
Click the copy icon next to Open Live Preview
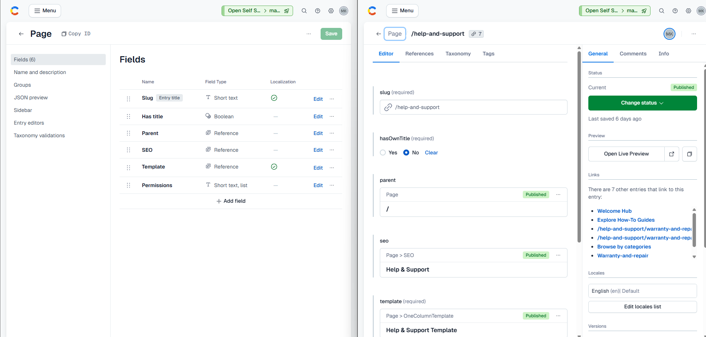tap(689, 154)
